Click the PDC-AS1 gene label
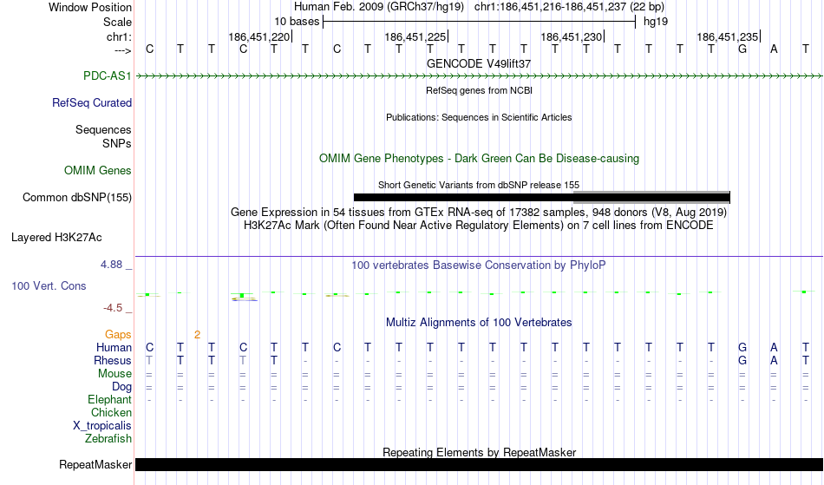824x485 pixels. [108, 75]
